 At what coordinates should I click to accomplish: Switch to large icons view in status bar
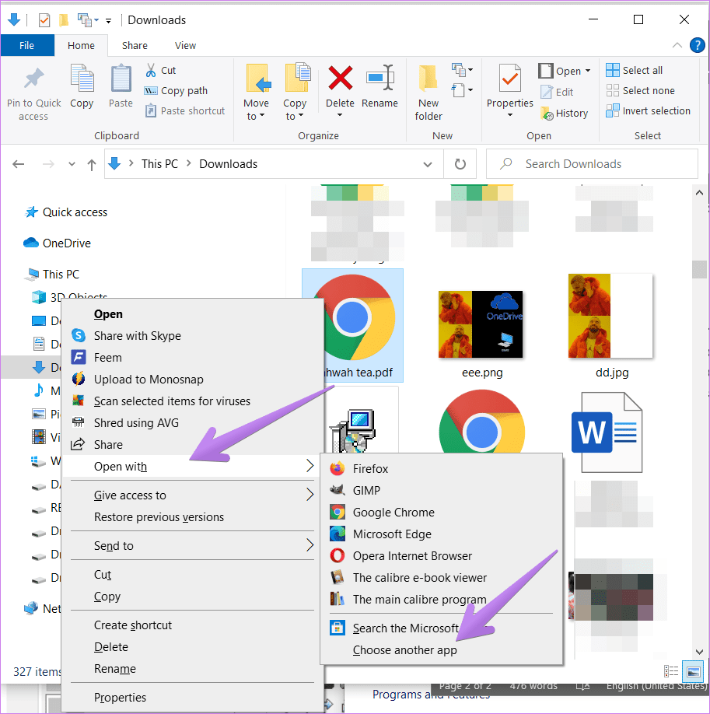click(691, 671)
